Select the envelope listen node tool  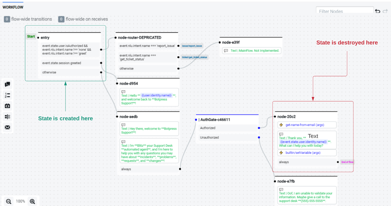[x=7, y=127]
